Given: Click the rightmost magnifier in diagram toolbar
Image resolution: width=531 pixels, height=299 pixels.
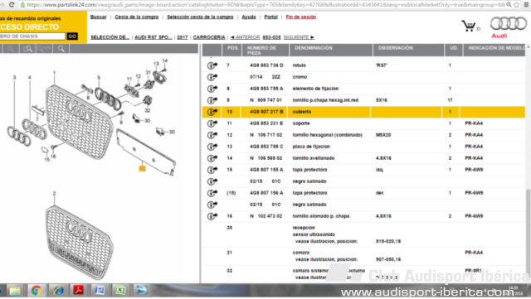Looking at the screenshot, I should coord(61,49).
